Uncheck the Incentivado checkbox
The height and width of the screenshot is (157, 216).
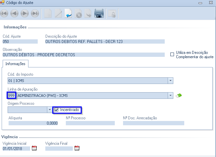pos(56,110)
